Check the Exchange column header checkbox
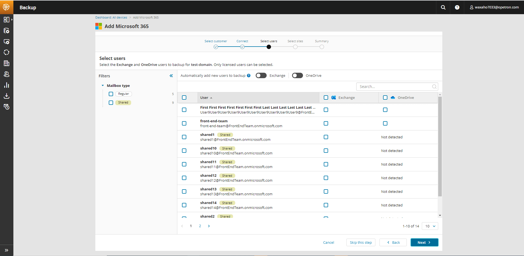 326,97
